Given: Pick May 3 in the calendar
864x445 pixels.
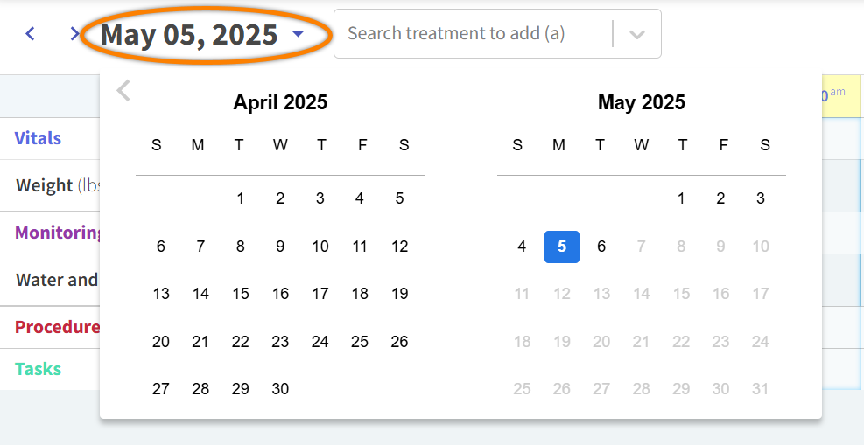Looking at the screenshot, I should pos(761,198).
